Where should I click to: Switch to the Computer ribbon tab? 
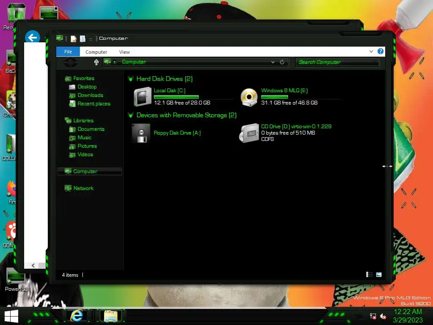point(96,52)
